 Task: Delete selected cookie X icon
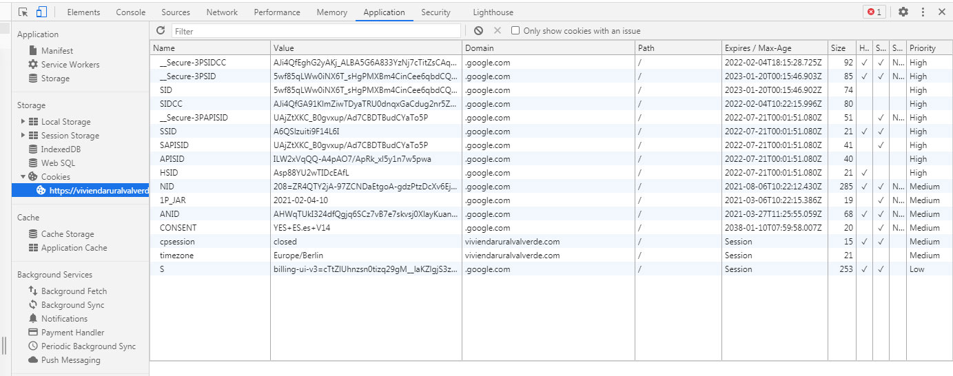pyautogui.click(x=498, y=30)
